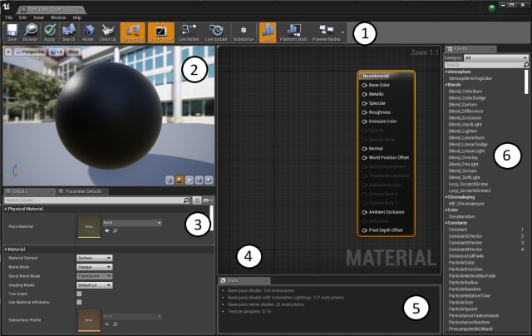
Task: Open Browse to find asset in Content Browser
Action: coord(31,32)
